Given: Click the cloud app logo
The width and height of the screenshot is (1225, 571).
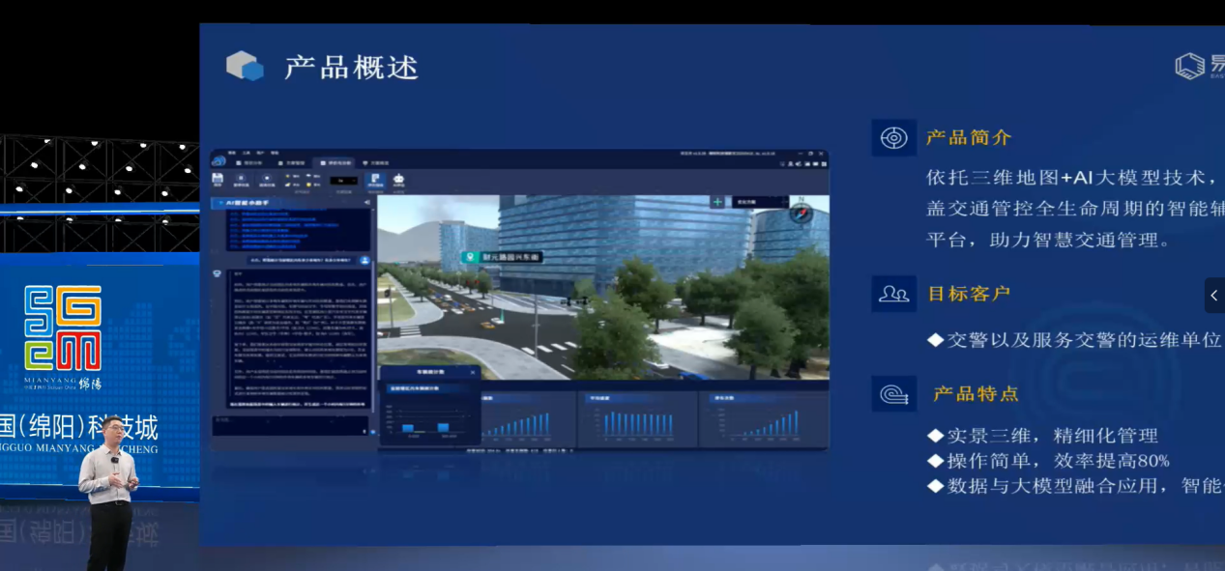Looking at the screenshot, I should coord(219,161).
